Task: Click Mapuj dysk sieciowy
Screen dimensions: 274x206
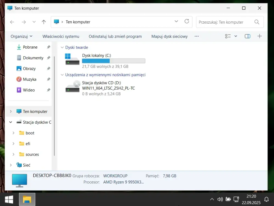Action: [169, 36]
